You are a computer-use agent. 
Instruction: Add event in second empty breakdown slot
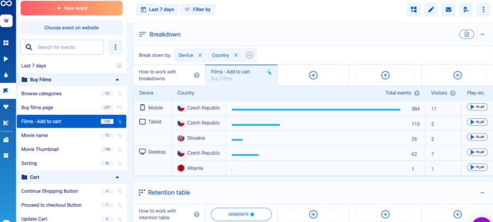(x=385, y=75)
